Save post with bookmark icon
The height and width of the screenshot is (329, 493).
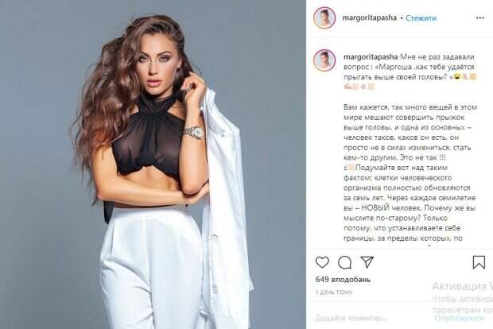[479, 262]
